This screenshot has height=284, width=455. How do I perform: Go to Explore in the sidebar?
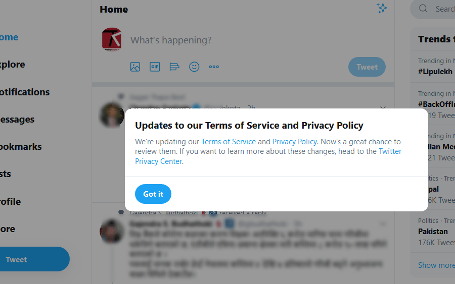pos(12,65)
